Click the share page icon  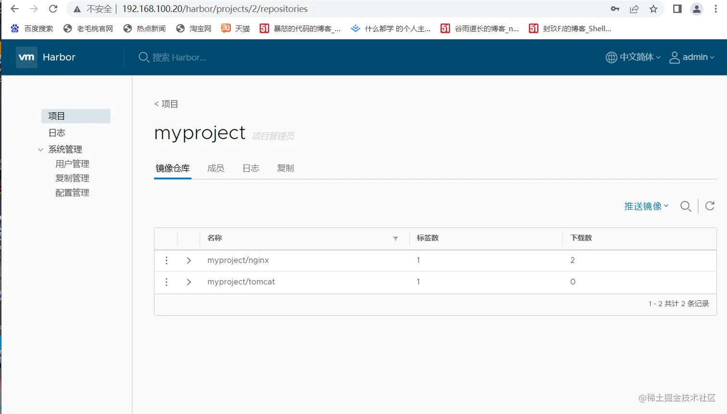point(634,9)
